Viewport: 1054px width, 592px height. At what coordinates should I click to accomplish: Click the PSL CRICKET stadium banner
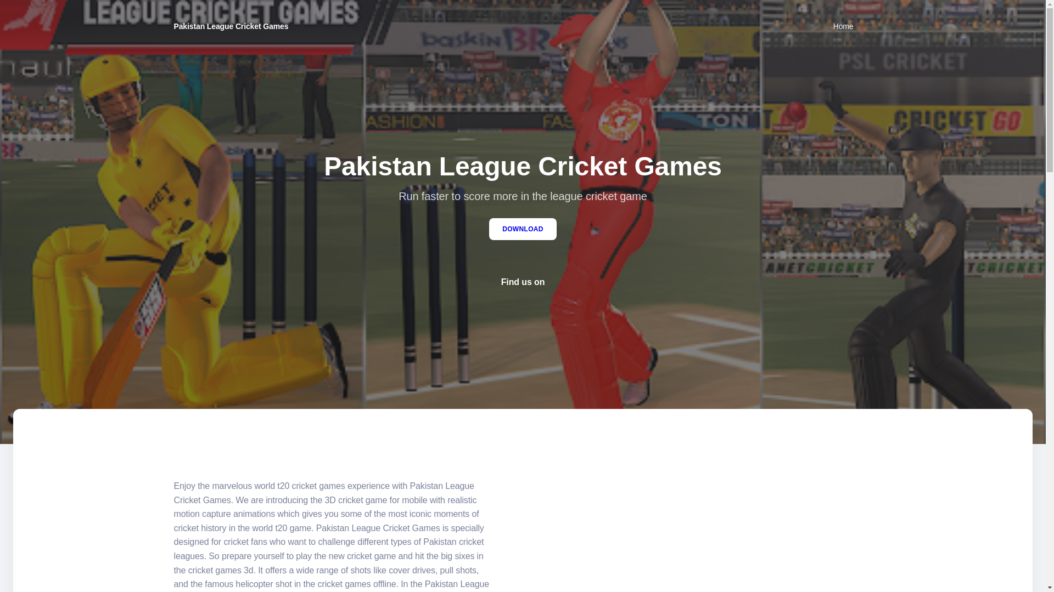pyautogui.click(x=903, y=61)
